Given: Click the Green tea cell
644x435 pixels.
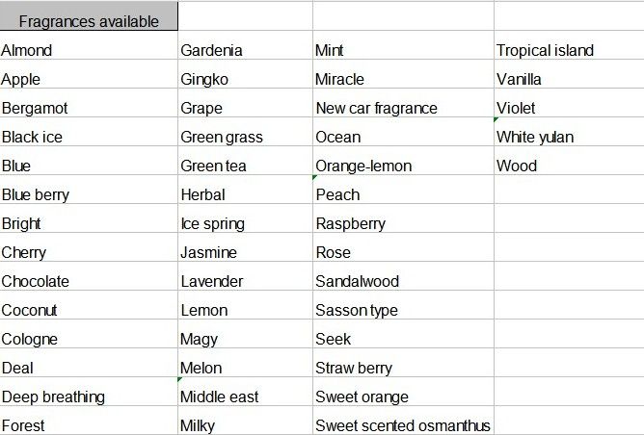Looking at the screenshot, I should (213, 166).
